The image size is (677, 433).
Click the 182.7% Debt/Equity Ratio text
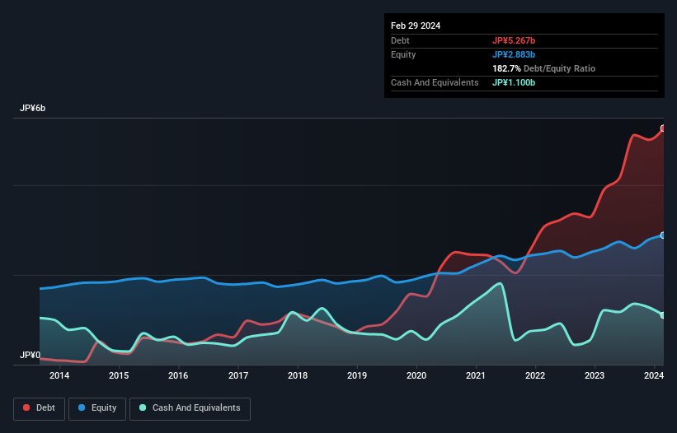pos(543,68)
